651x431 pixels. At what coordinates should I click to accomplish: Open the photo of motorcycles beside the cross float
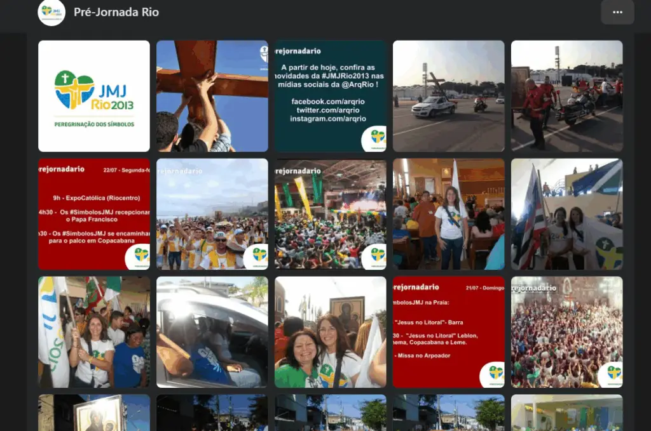pyautogui.click(x=566, y=95)
